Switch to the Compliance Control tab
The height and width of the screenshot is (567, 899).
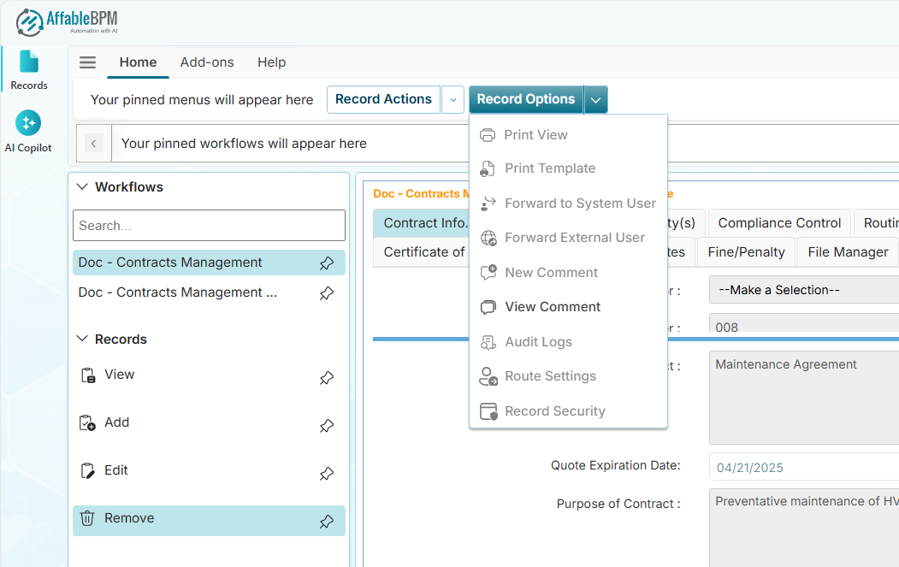[779, 223]
